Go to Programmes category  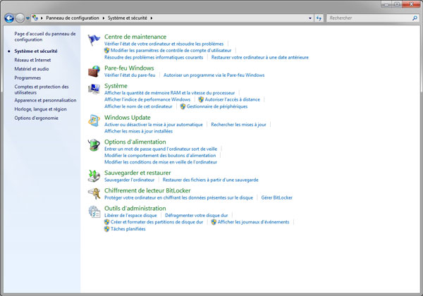click(27, 78)
